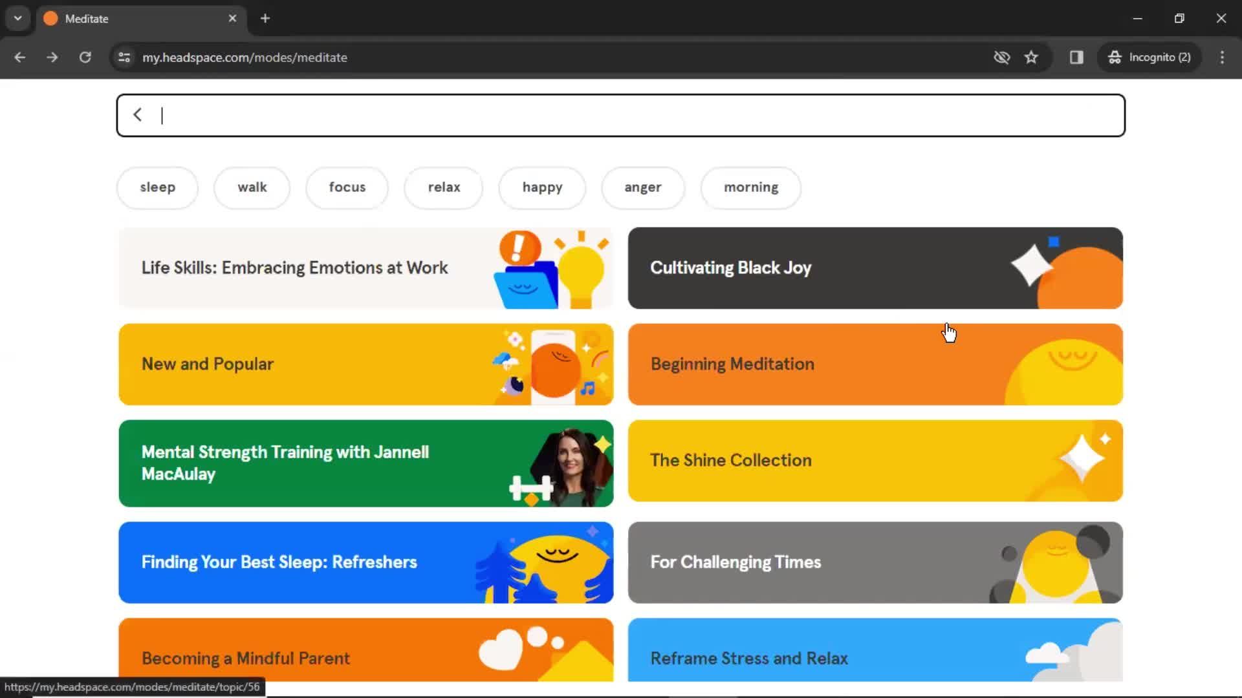
Task: Open the Incognito (2) profile button
Action: click(1149, 58)
